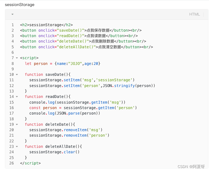Fold the script block at line 7
This screenshot has width=209, height=171.
17,58
